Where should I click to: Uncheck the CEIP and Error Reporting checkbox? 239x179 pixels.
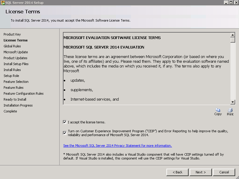click(65, 133)
